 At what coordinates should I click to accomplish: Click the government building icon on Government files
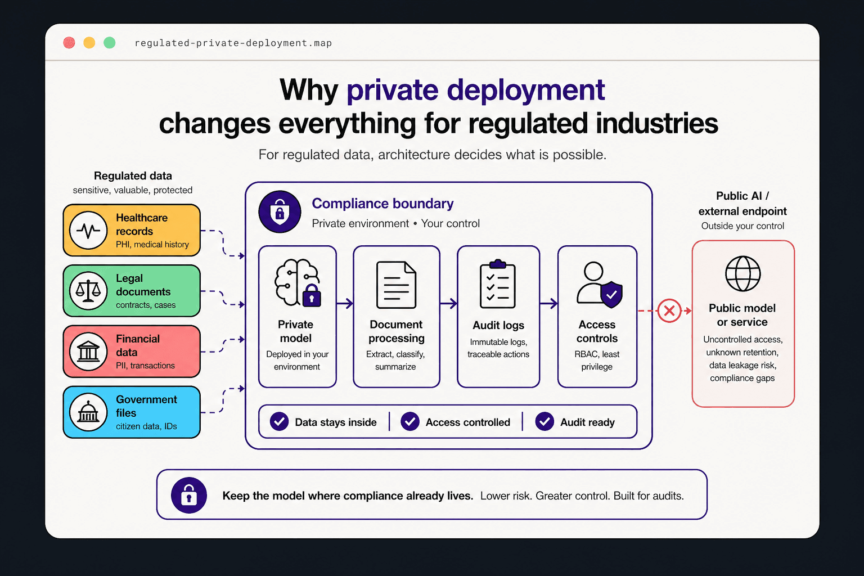click(x=88, y=411)
